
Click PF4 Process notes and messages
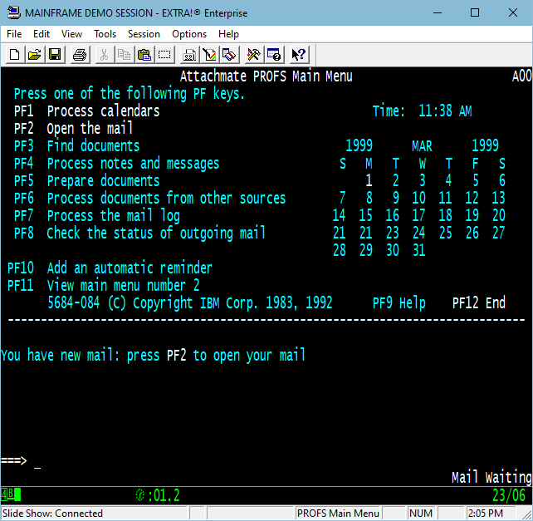pyautogui.click(x=116, y=164)
